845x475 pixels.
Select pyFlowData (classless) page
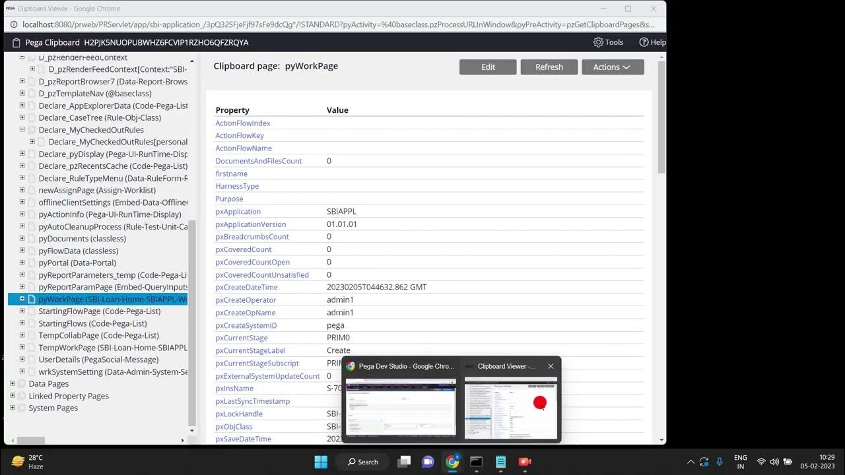tap(79, 251)
